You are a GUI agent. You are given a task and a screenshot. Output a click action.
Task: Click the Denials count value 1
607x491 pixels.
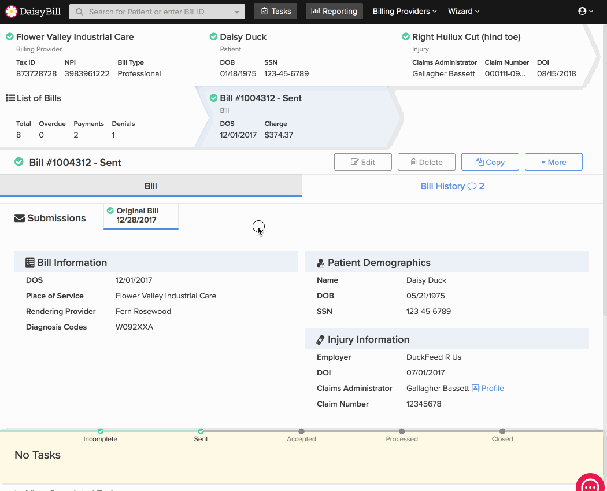coord(113,135)
